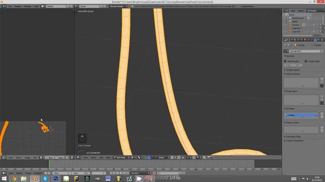Open Skype from the taskbar
325x182 pixels.
[45, 178]
